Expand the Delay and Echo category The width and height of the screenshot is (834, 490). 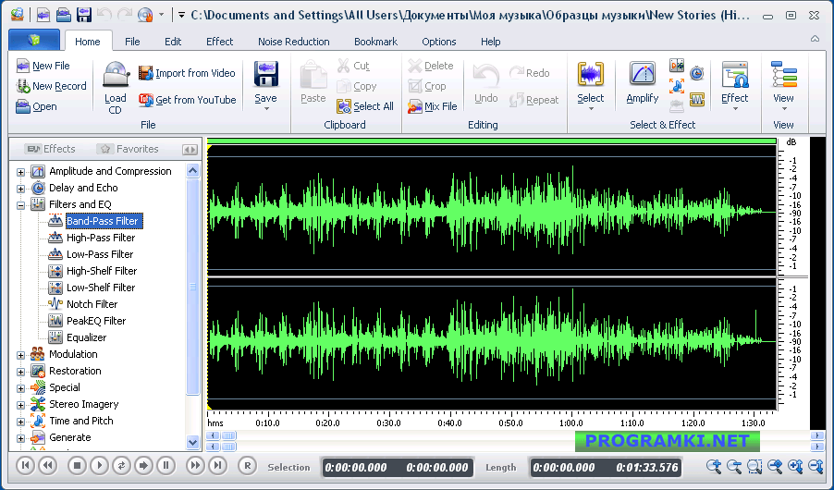[20, 189]
